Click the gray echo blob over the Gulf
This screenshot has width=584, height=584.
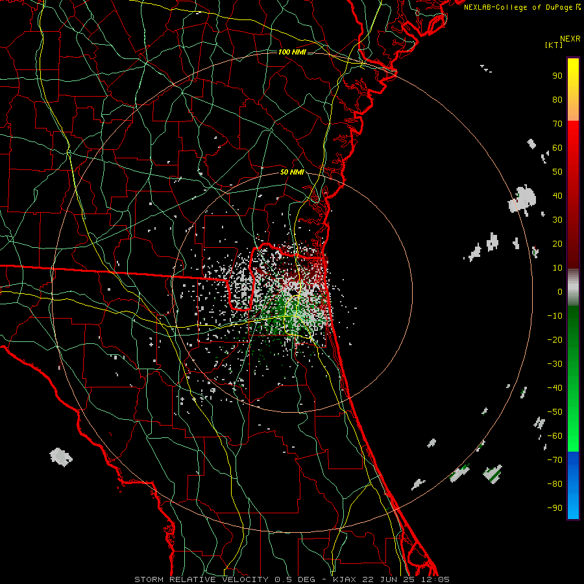(x=61, y=457)
